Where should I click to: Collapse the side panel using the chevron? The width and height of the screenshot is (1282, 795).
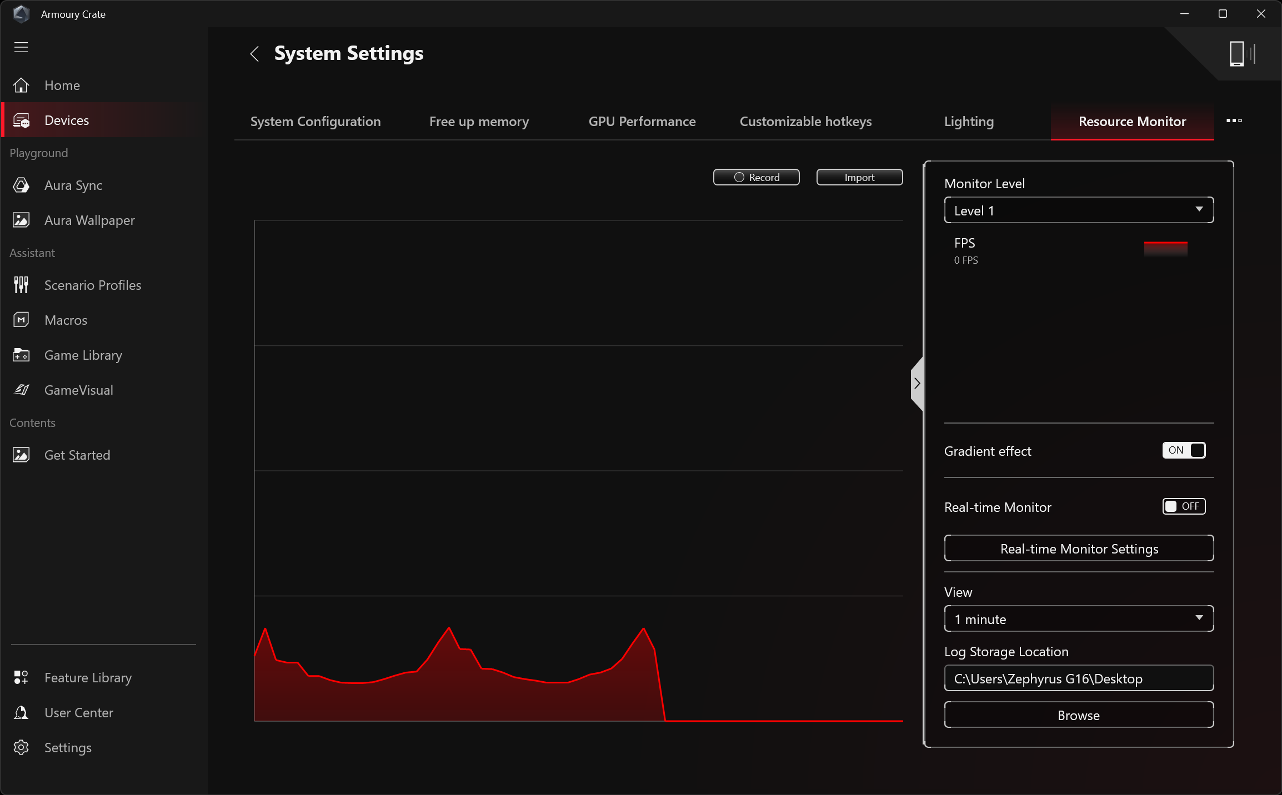pyautogui.click(x=917, y=384)
